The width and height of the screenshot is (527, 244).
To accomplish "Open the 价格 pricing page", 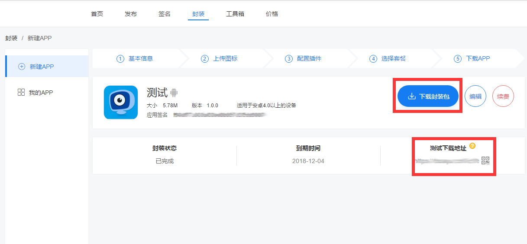I will (272, 14).
